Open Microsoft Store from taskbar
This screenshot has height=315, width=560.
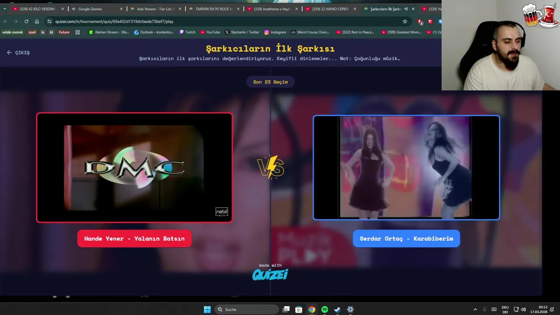coord(299,309)
